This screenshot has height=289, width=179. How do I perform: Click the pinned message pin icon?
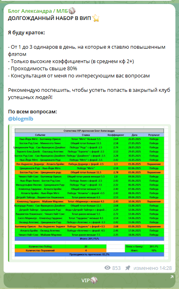pyautogui.click(x=128, y=268)
